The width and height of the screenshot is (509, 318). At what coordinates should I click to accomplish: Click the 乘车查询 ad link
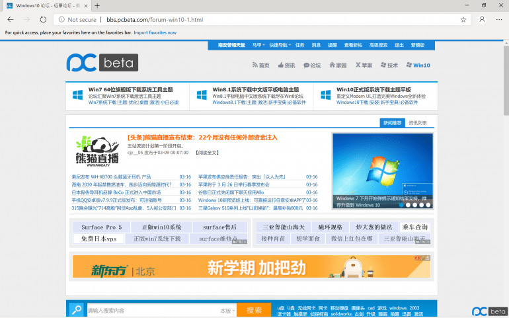(415, 227)
